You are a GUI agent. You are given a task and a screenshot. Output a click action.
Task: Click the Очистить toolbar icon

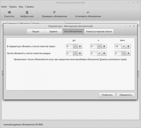pos(9,12)
